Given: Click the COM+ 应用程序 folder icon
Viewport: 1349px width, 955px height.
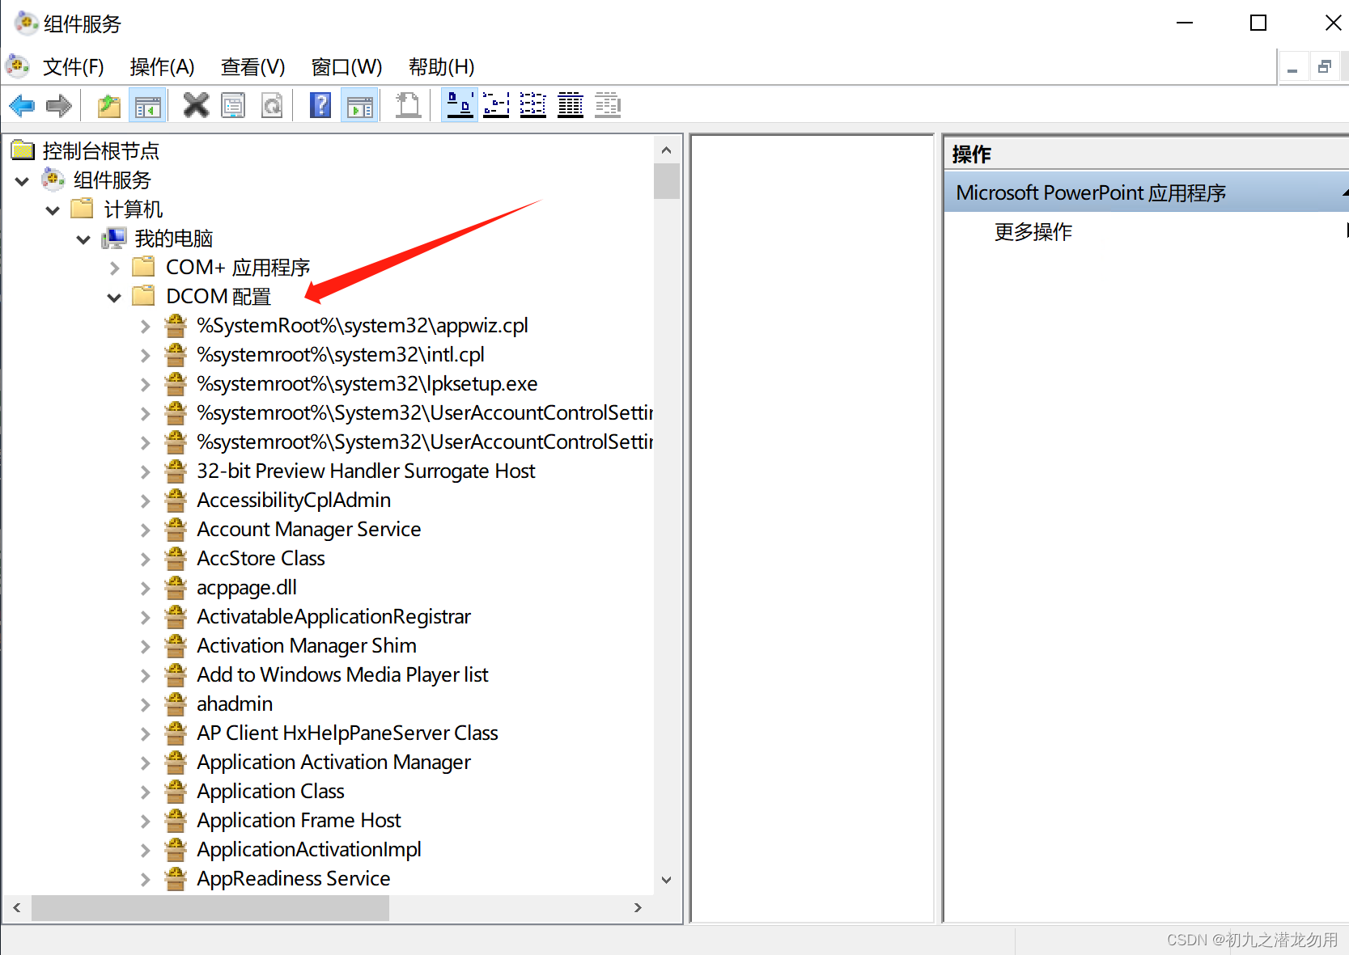Looking at the screenshot, I should point(144,267).
